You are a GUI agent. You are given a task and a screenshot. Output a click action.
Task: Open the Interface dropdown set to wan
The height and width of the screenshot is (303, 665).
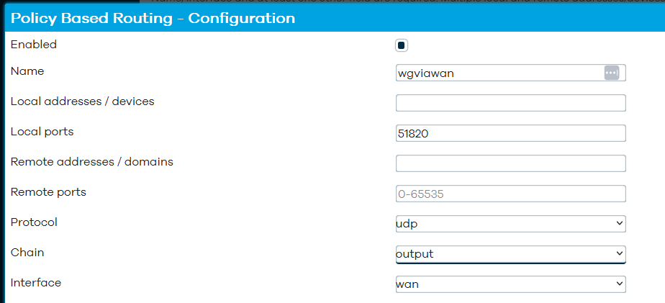coord(511,284)
